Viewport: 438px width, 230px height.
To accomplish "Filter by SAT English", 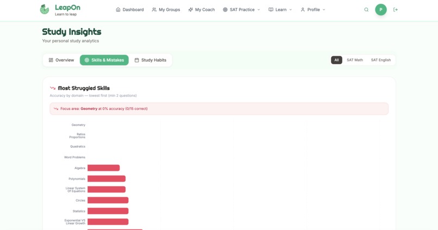I will point(381,60).
